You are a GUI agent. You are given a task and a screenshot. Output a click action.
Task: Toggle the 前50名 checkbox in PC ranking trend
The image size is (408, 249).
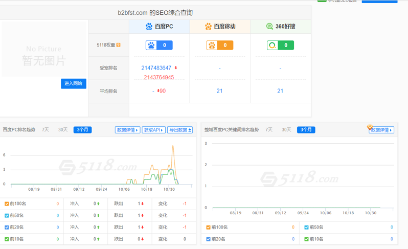[7, 215]
